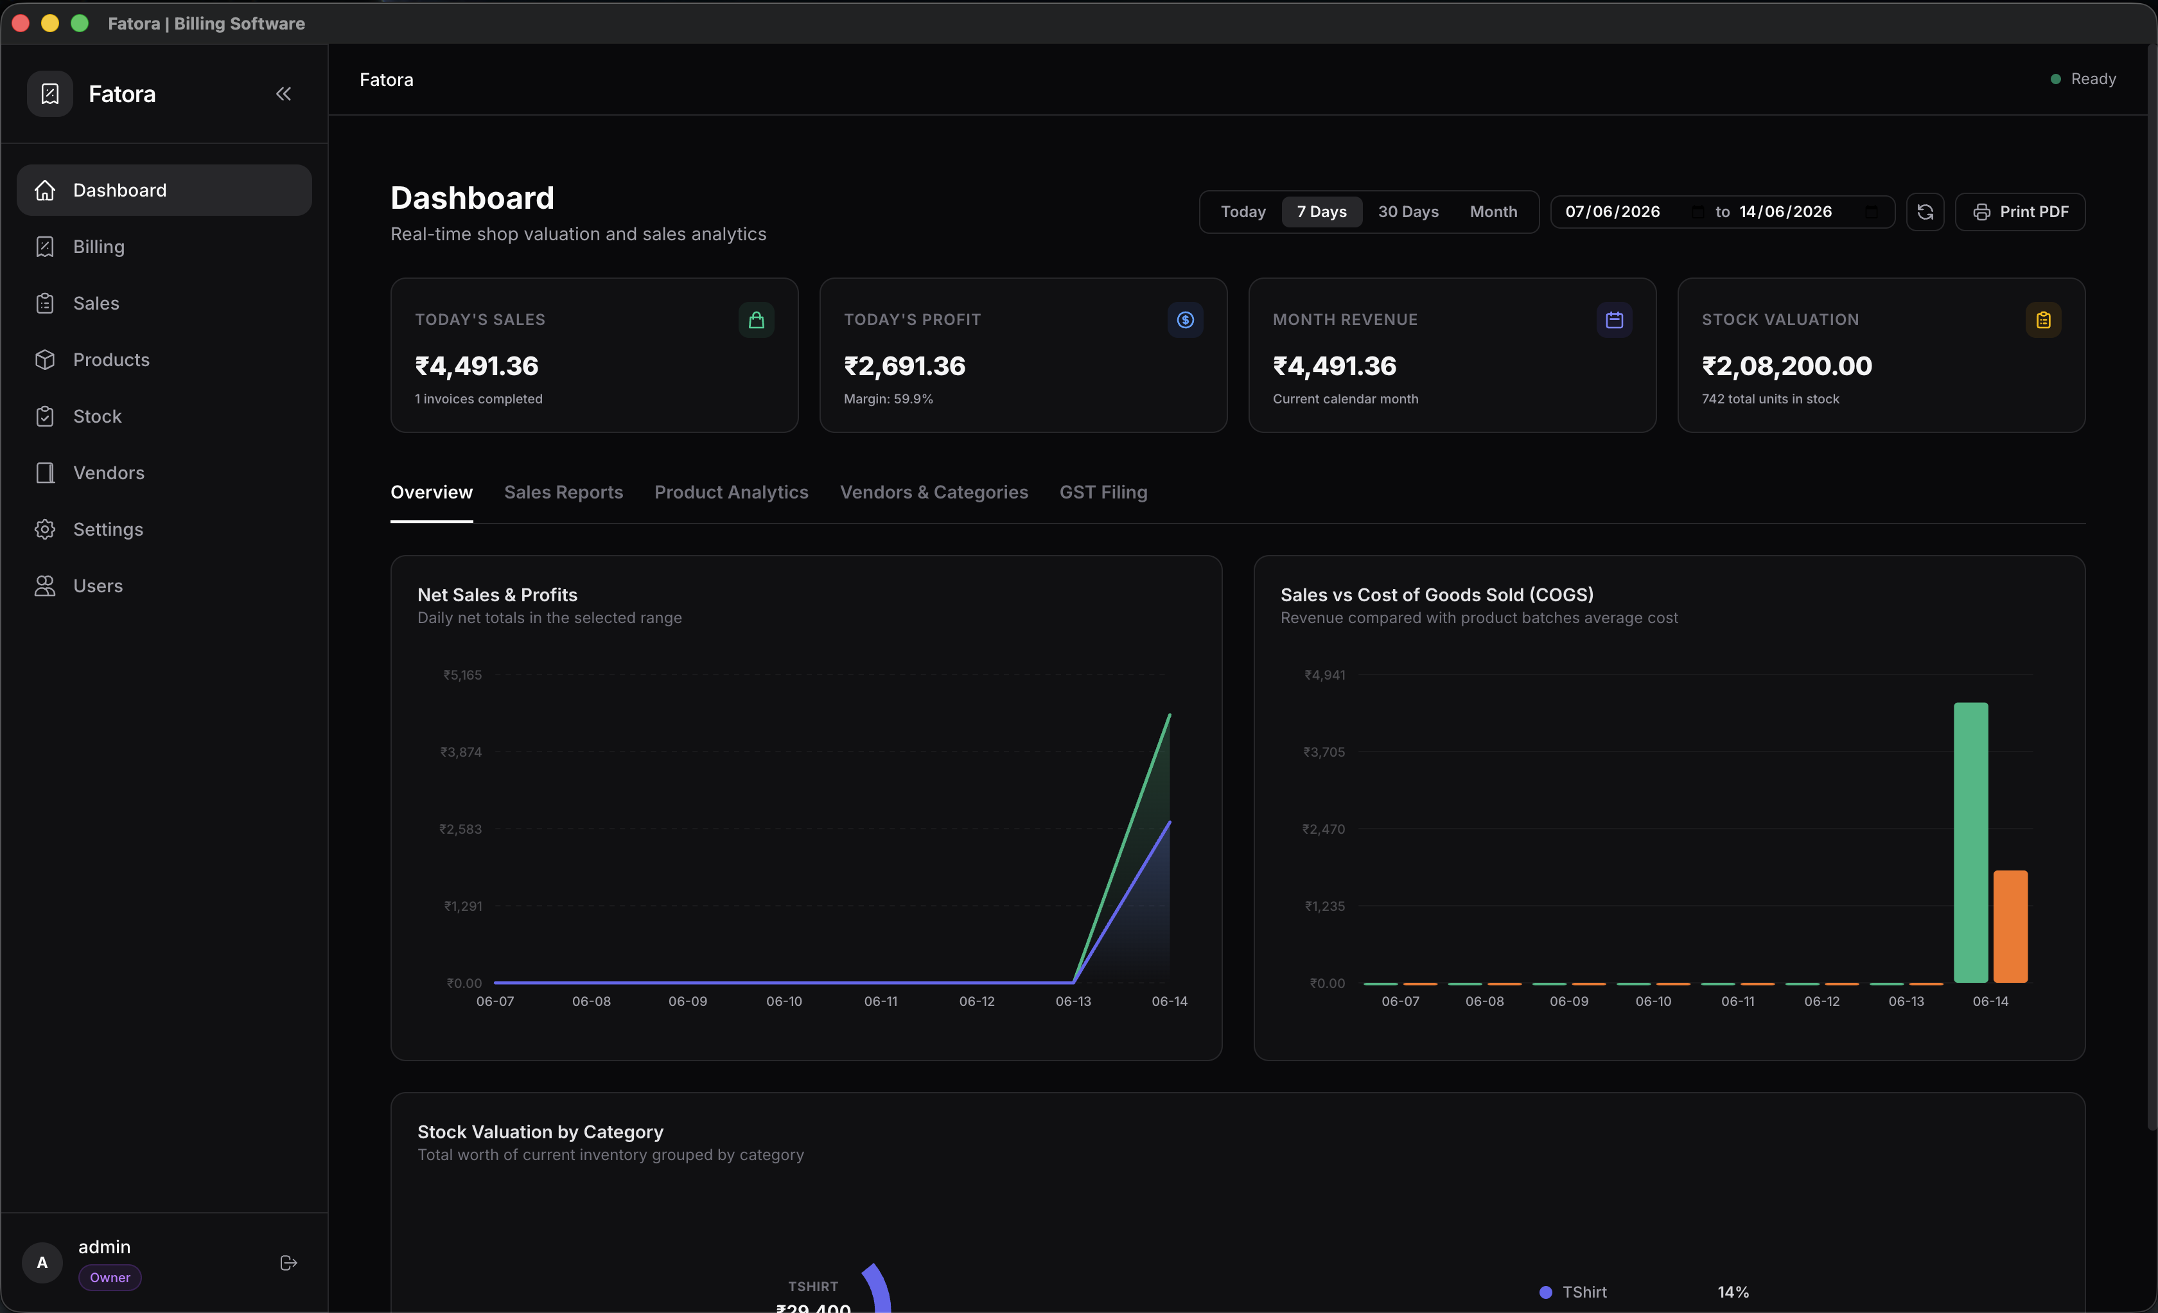Screen dimensions: 2158x1313
Task: Switch to the Overview tab
Action: click(x=432, y=492)
